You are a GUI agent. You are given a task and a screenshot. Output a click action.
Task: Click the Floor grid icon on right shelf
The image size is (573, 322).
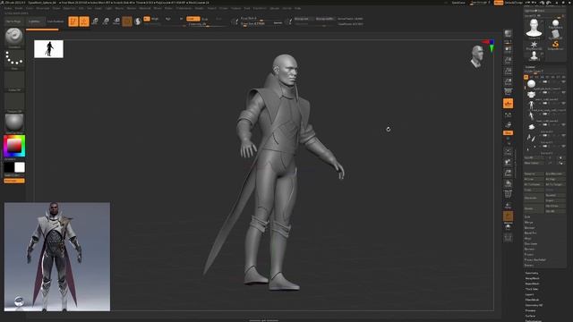pyautogui.click(x=508, y=92)
